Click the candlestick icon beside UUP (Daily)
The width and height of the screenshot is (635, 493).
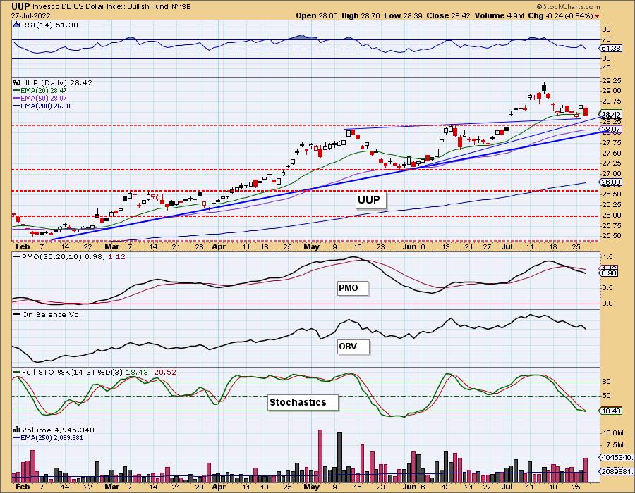coord(17,82)
